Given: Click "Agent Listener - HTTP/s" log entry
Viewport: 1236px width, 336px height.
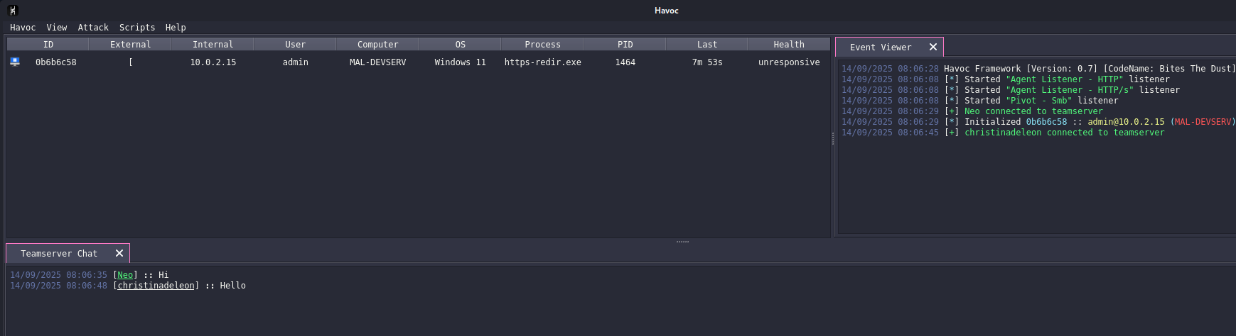Looking at the screenshot, I should pos(1011,90).
